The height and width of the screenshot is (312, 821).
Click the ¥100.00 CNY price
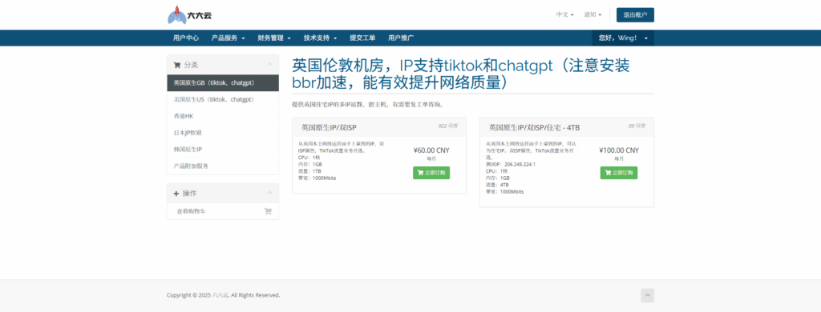point(619,150)
